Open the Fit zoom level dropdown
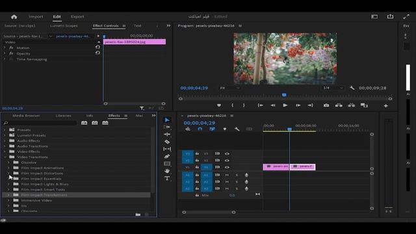Viewport: 416px width, 234px height. pyautogui.click(x=229, y=88)
